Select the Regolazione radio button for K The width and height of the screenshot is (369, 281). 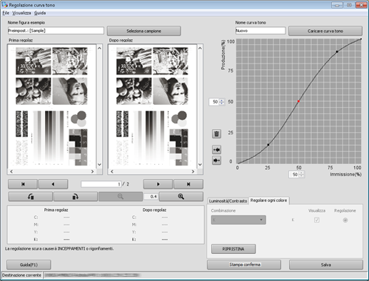coord(345,220)
